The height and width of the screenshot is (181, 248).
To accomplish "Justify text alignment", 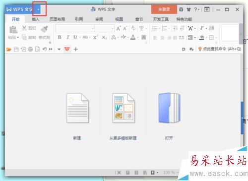I will (x=175, y=38).
